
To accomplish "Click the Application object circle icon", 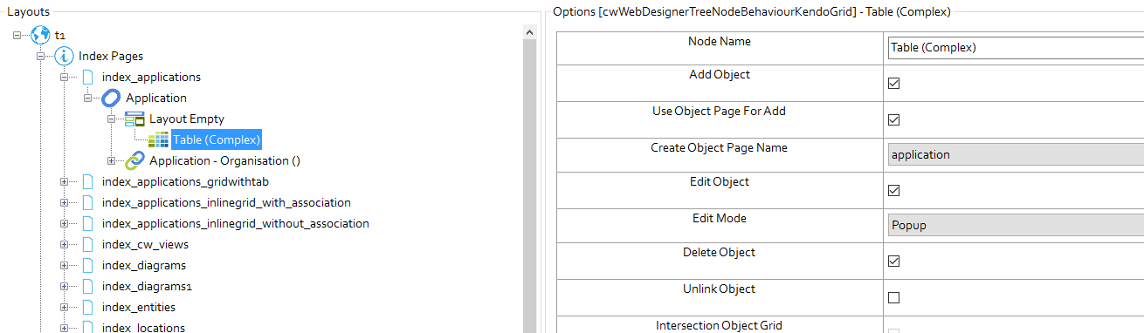I will [112, 98].
